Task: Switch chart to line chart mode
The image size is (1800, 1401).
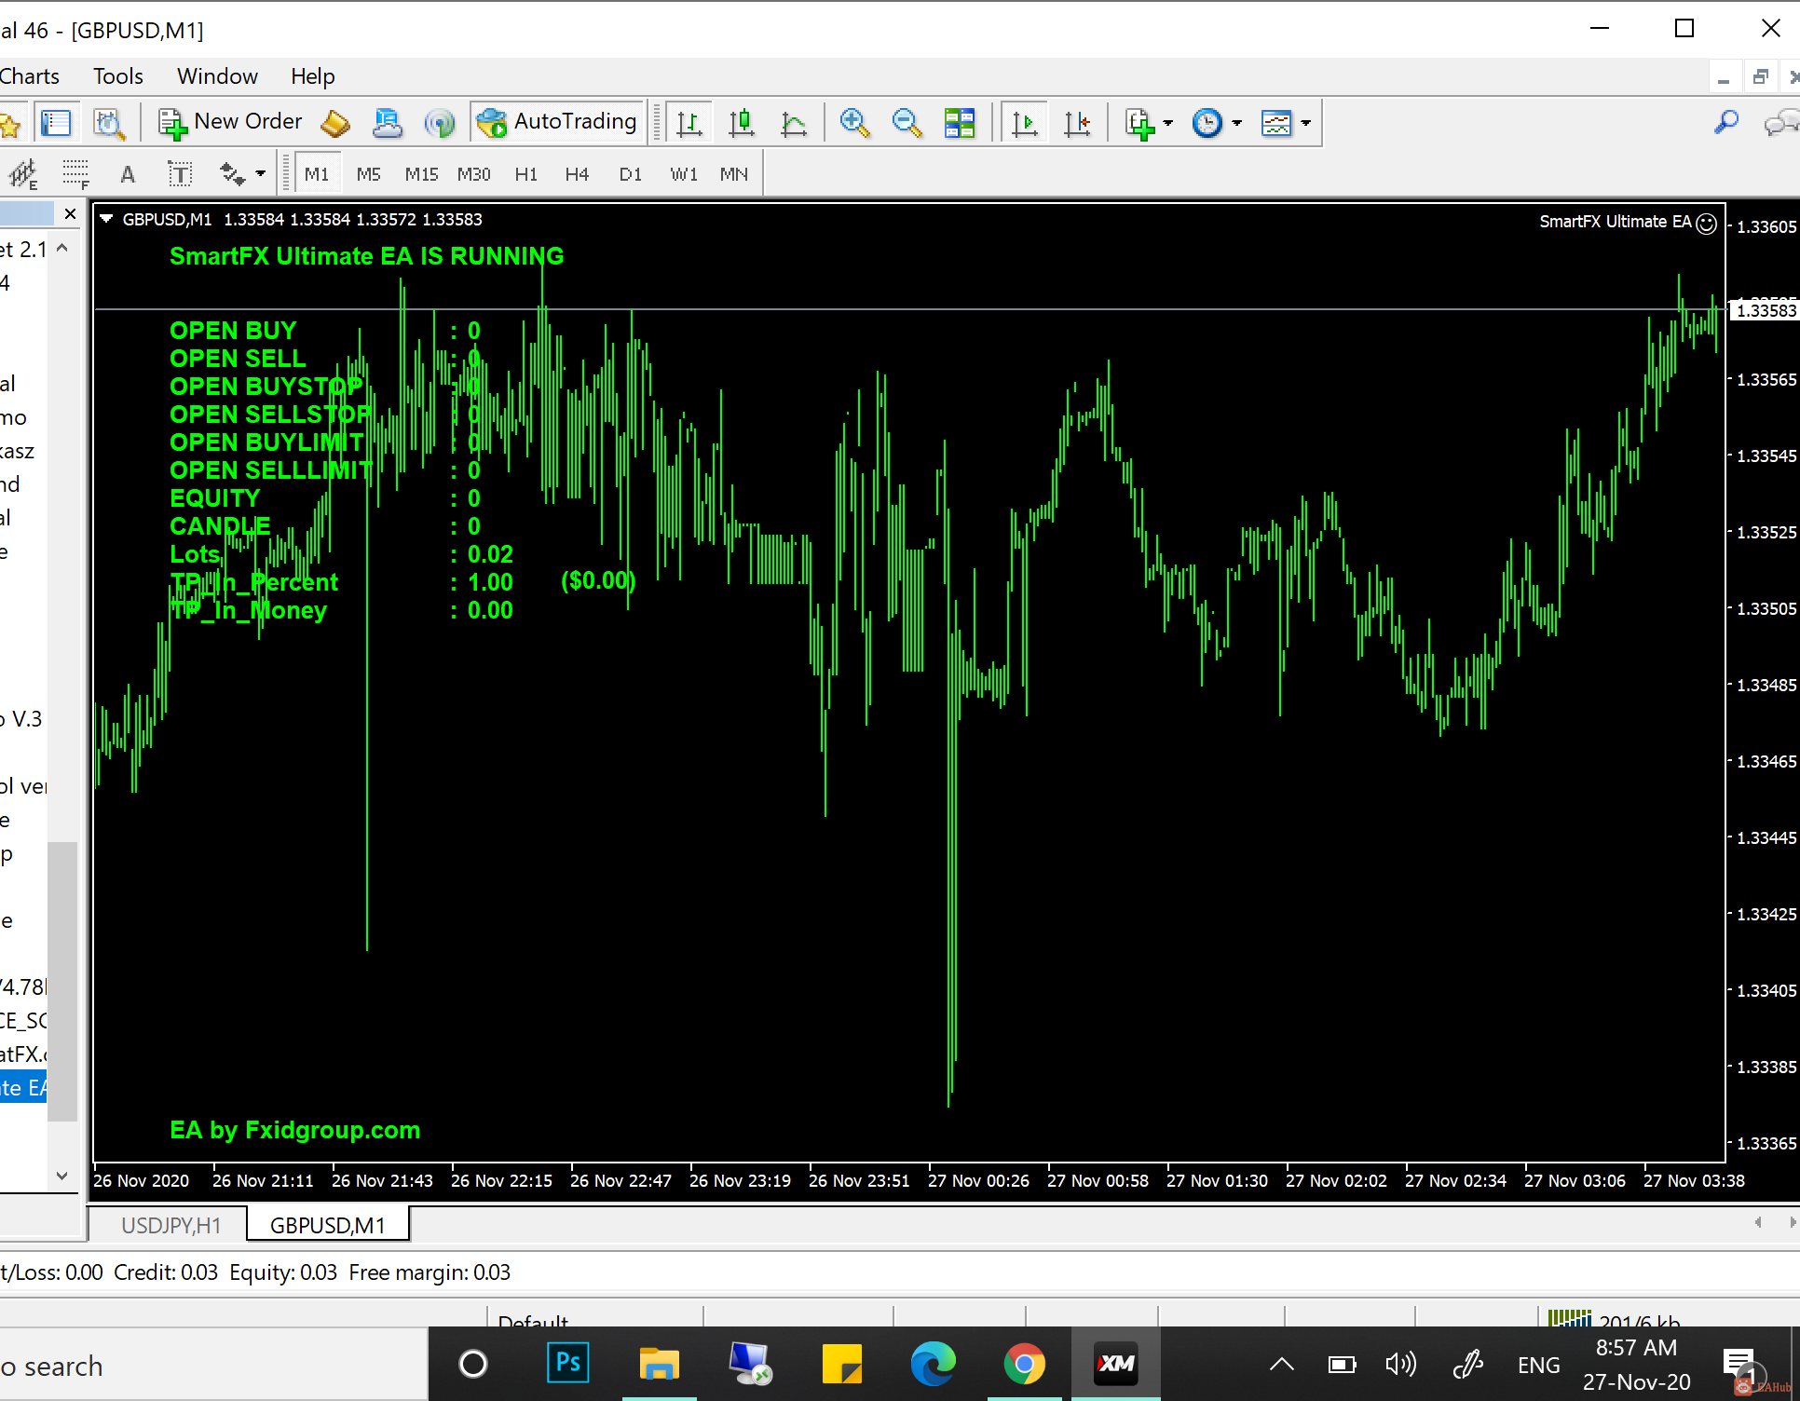Action: click(x=794, y=122)
